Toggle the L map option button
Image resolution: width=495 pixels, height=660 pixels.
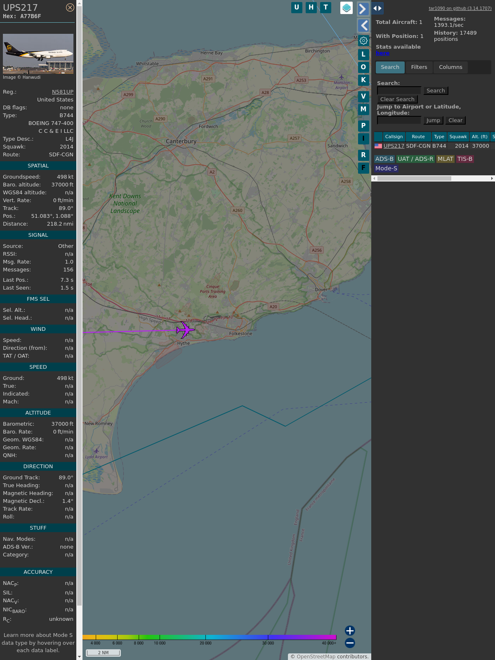pos(363,54)
